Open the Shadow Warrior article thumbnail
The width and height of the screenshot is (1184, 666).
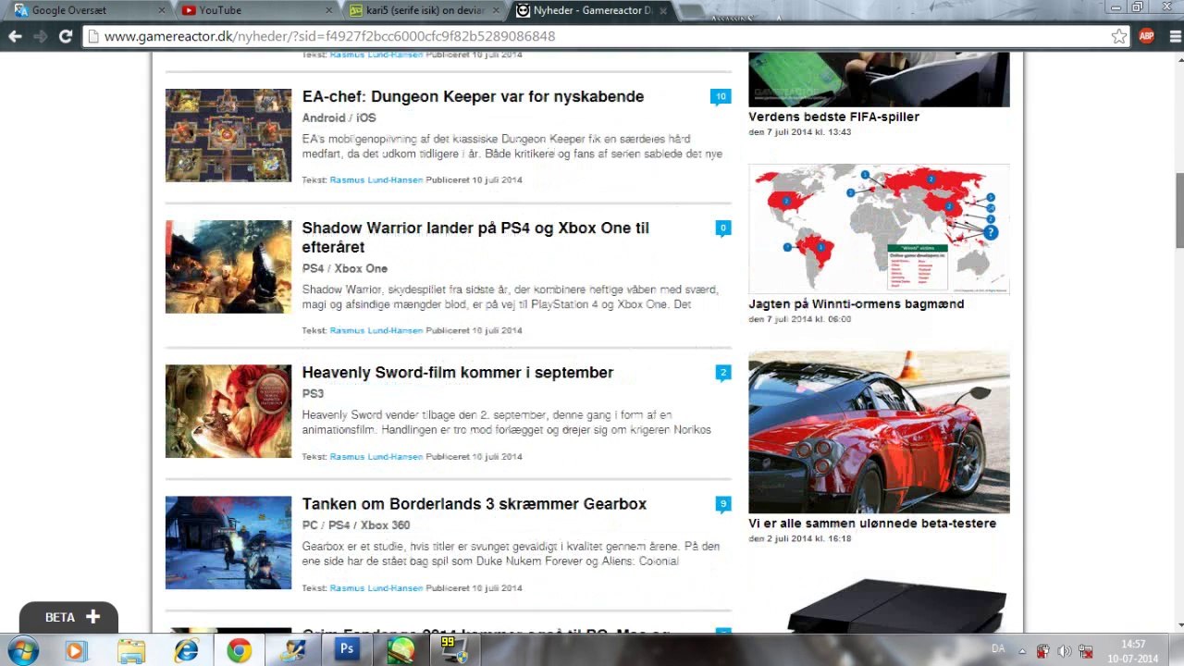click(x=228, y=266)
